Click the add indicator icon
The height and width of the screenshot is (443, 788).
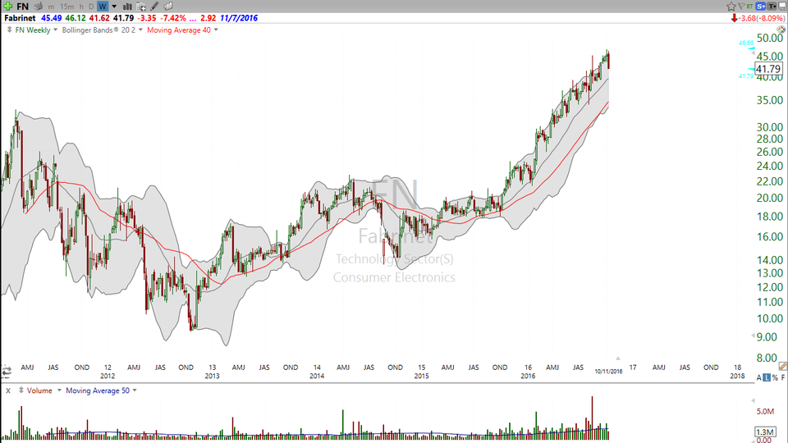(141, 7)
